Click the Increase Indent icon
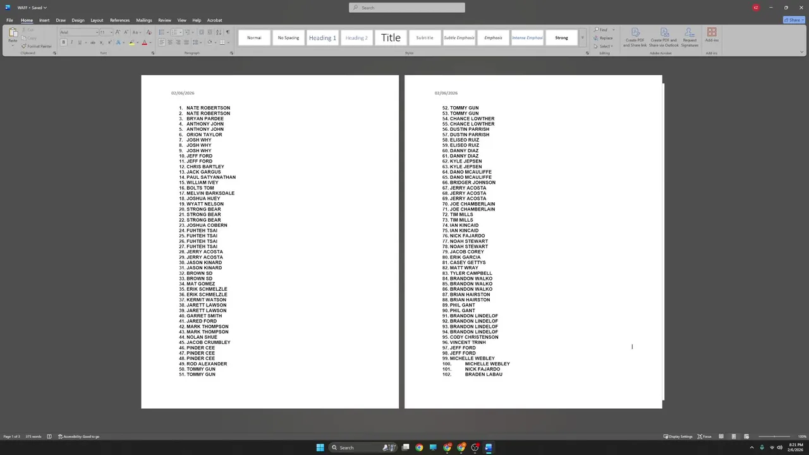The width and height of the screenshot is (809, 455). pyautogui.click(x=210, y=32)
